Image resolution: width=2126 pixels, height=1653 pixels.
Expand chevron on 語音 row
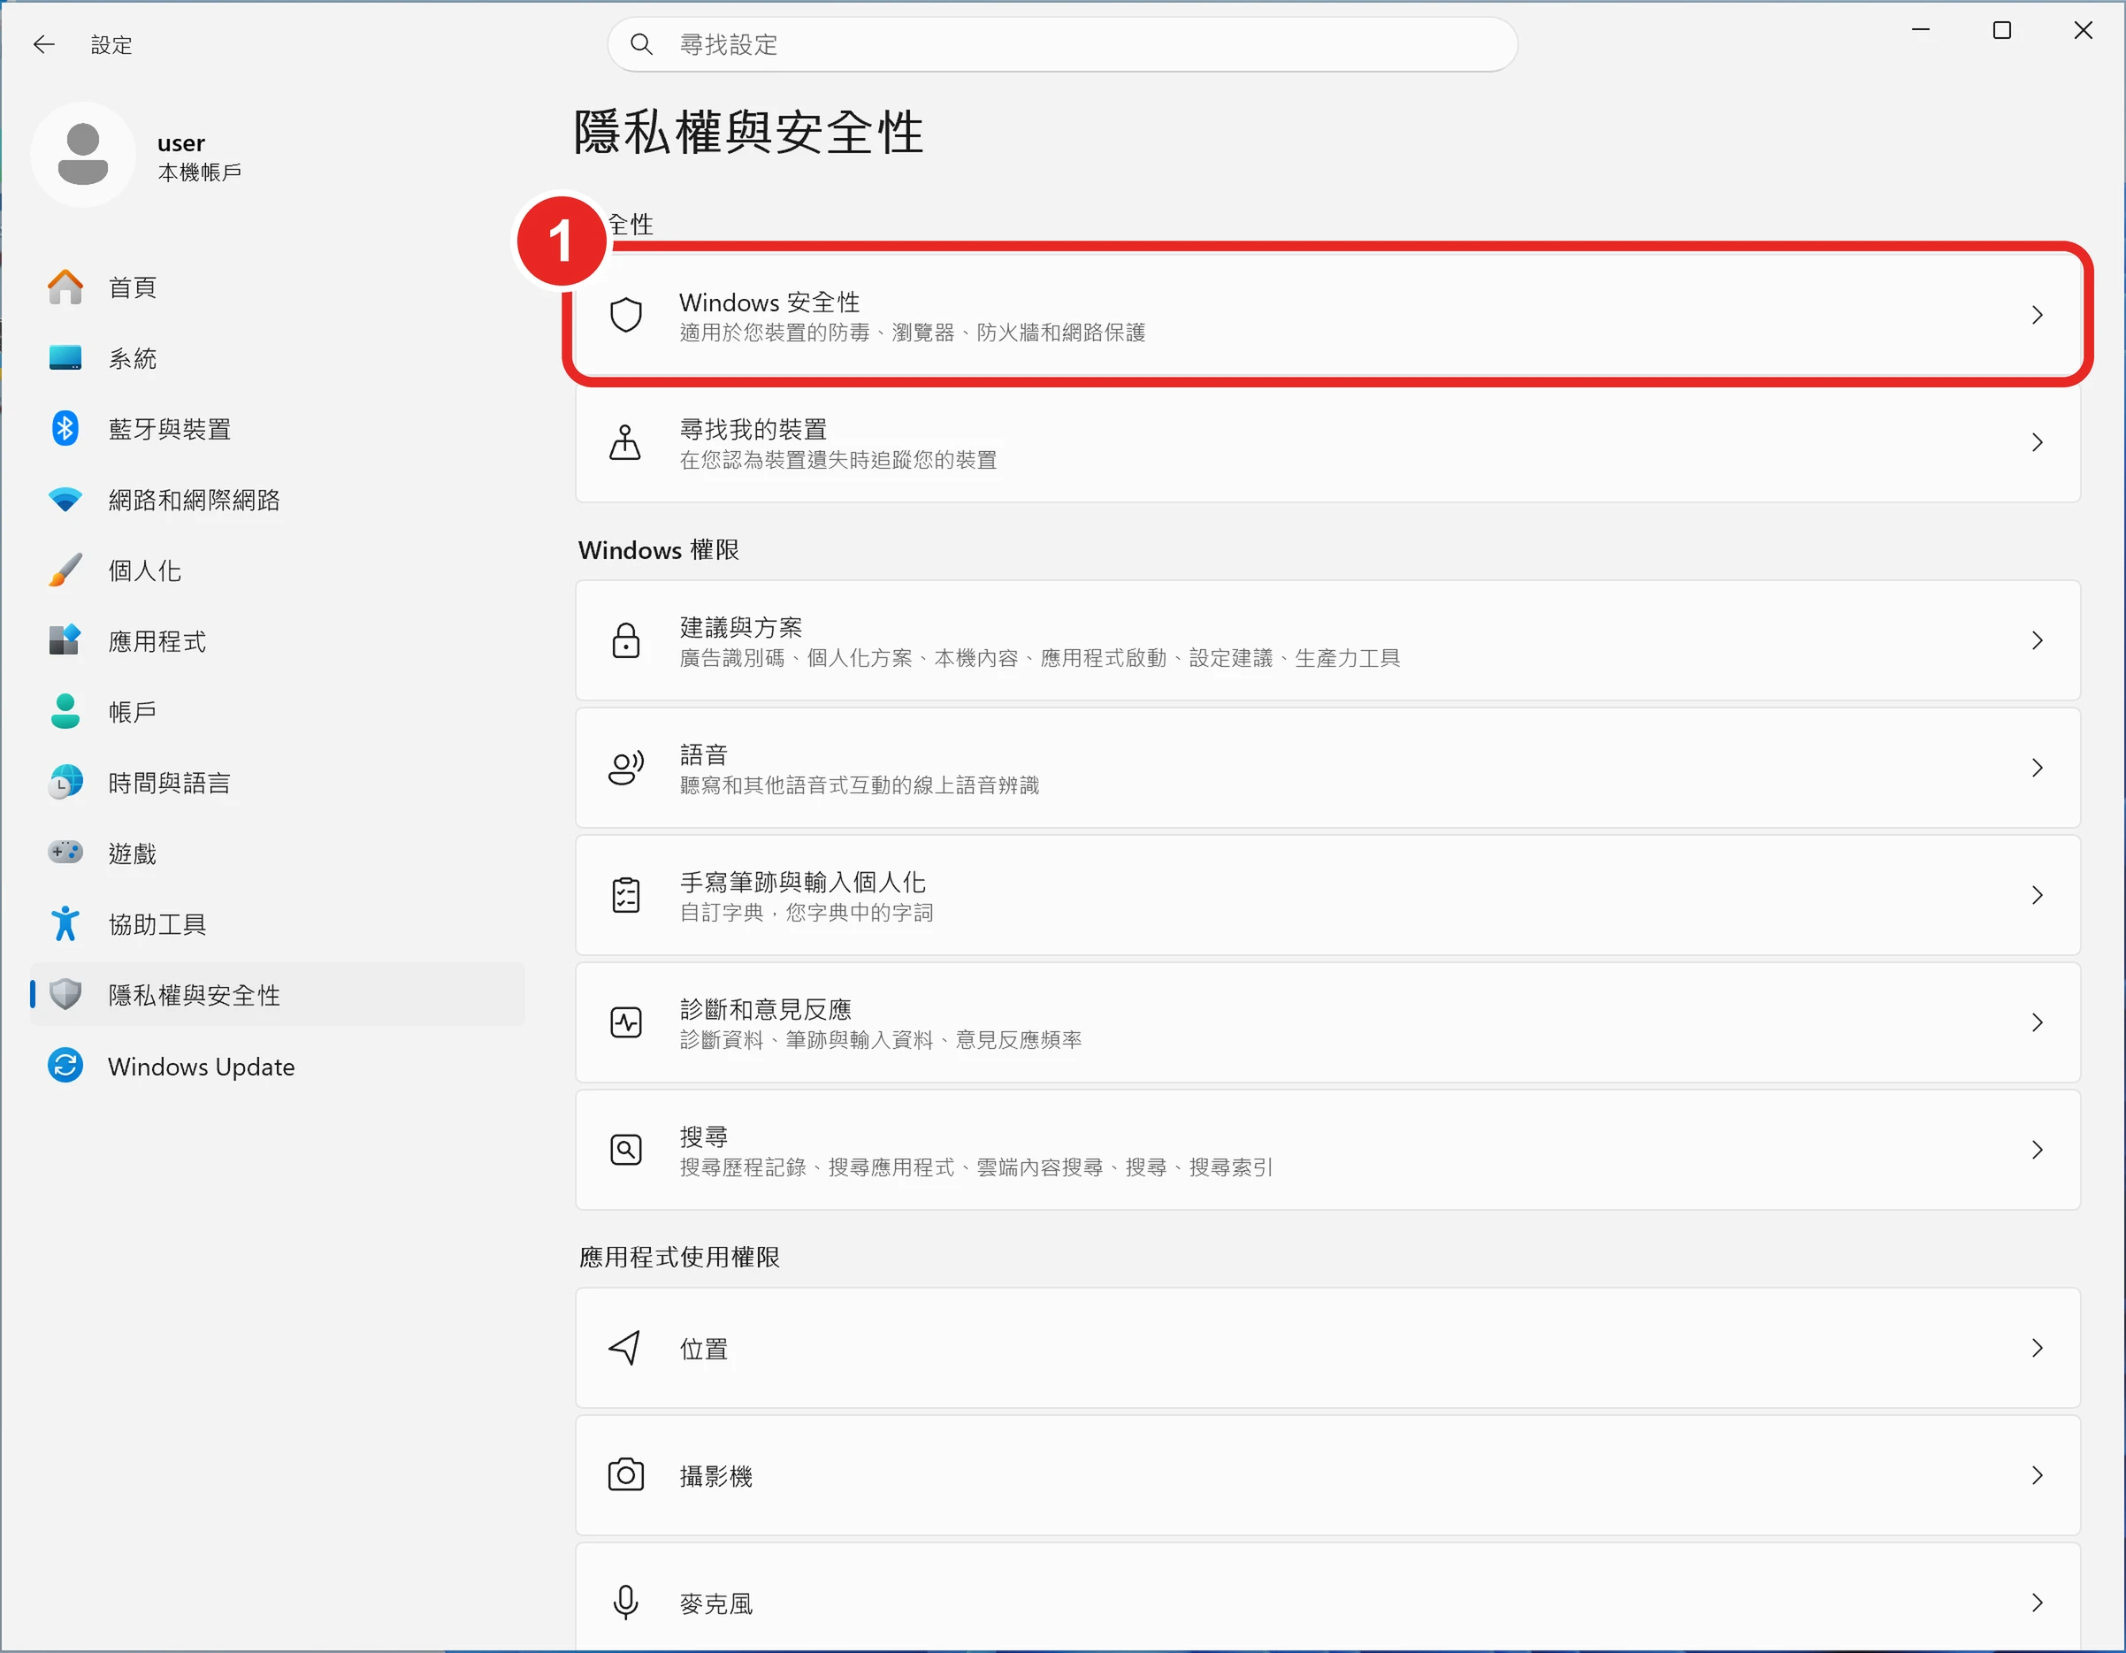2038,768
